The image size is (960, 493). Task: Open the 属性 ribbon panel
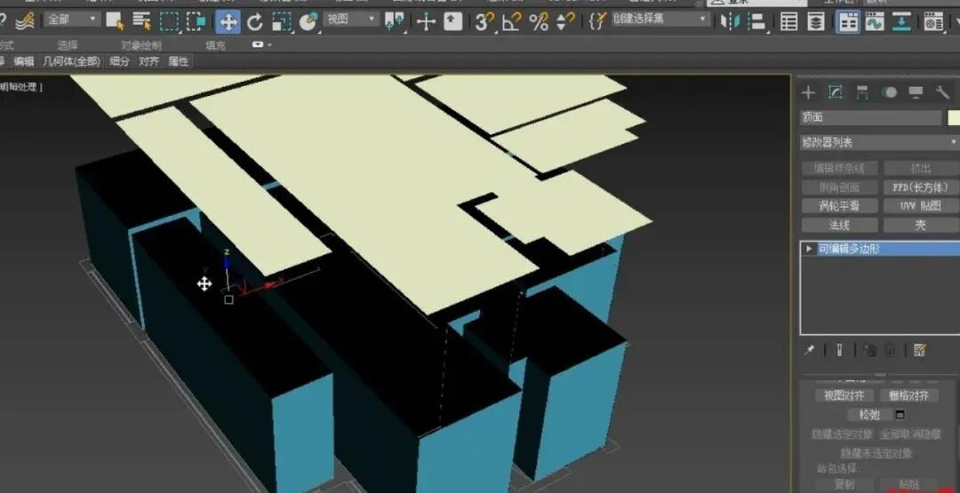click(x=178, y=61)
